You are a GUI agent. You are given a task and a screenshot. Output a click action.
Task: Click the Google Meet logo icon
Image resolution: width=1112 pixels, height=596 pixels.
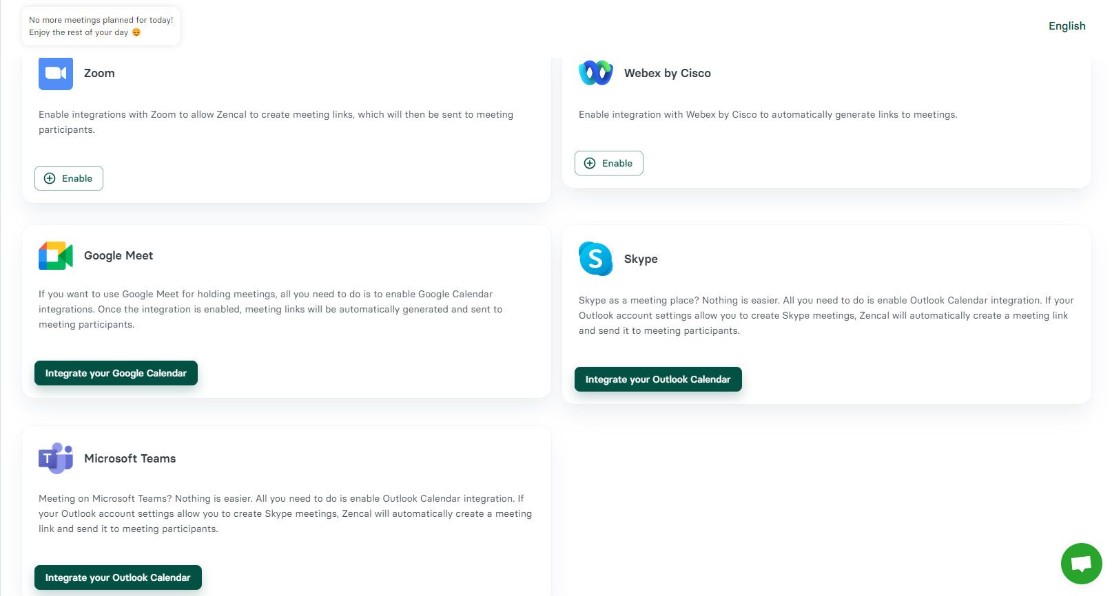point(56,255)
